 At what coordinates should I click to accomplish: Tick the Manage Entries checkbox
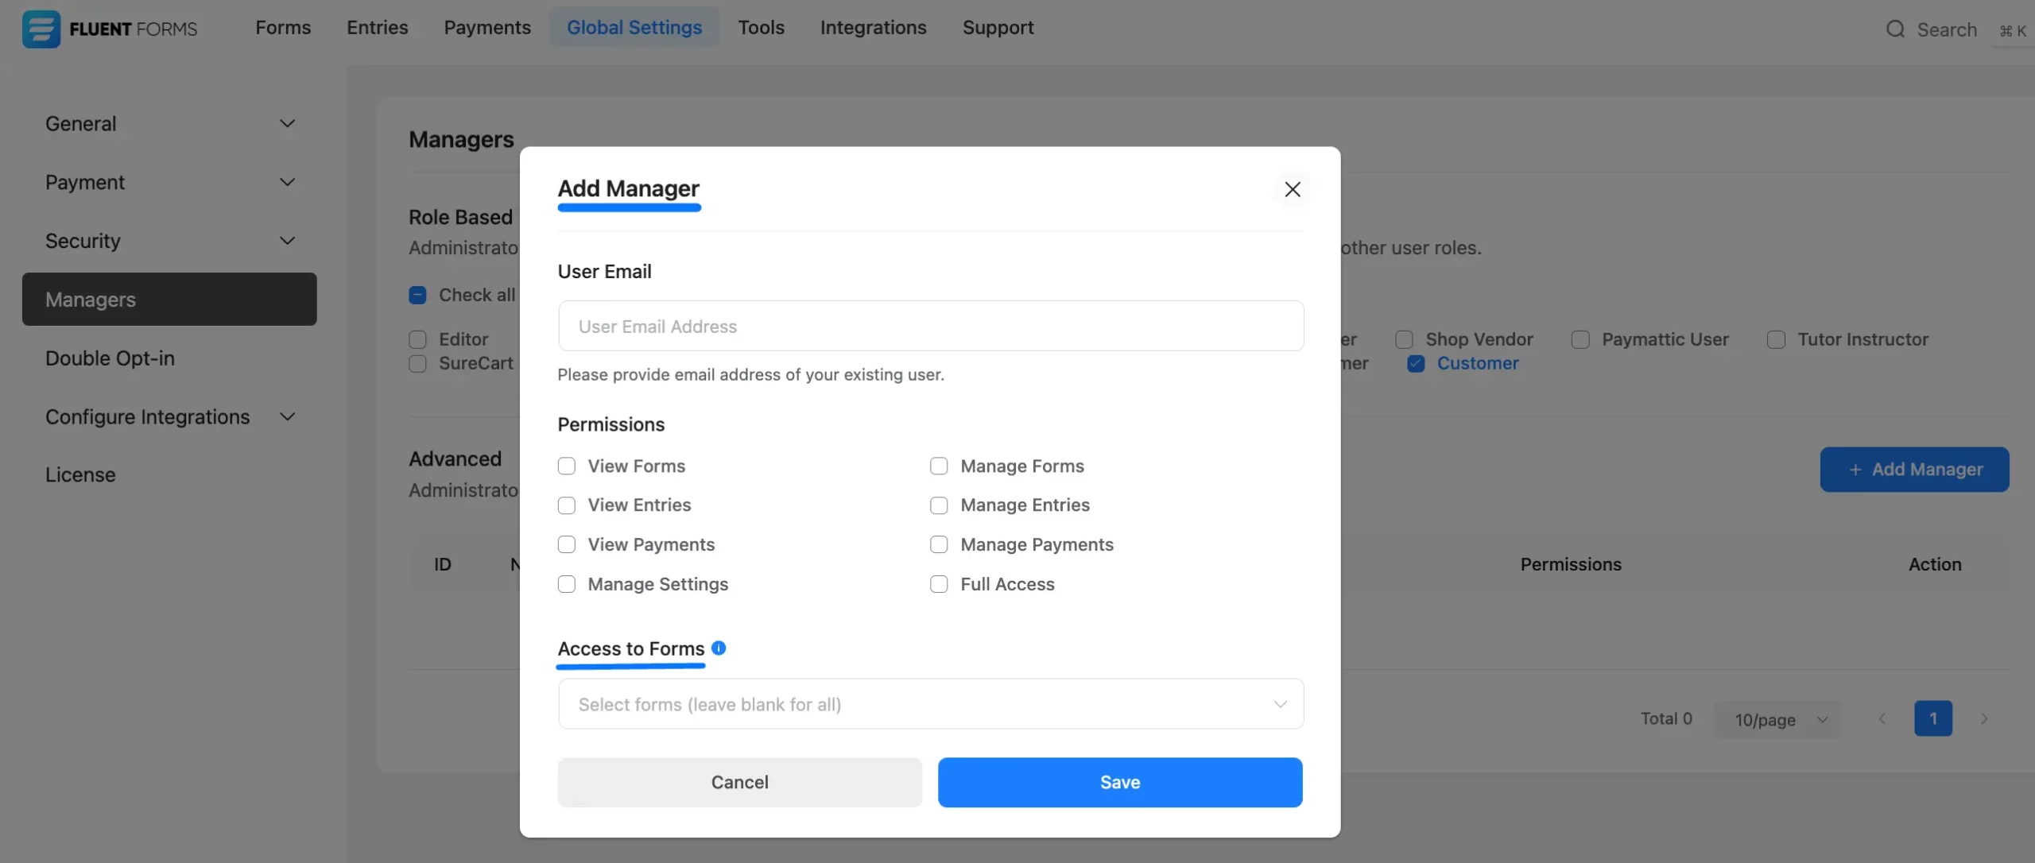(x=939, y=505)
